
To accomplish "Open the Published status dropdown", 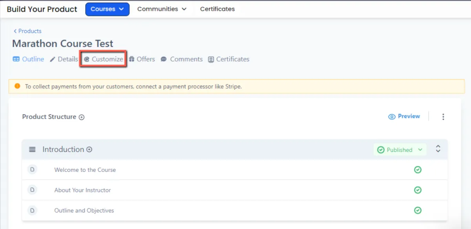I will click(400, 150).
